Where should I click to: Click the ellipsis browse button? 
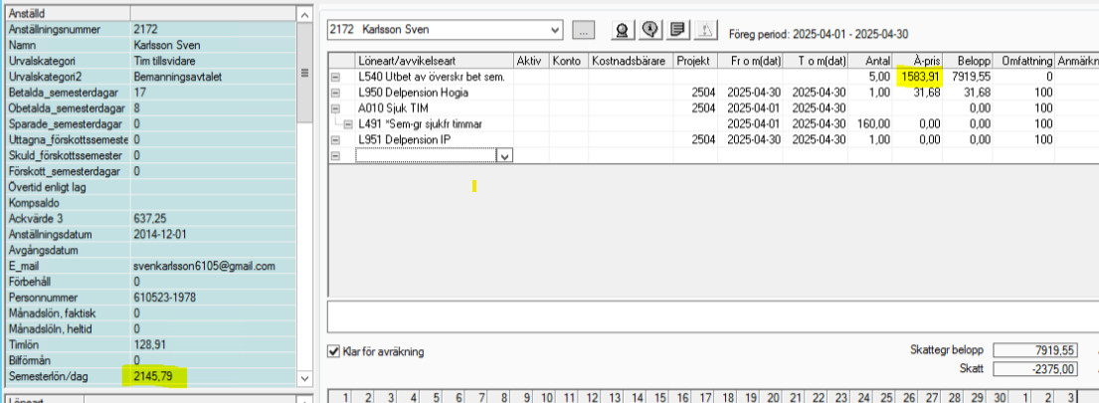[583, 30]
